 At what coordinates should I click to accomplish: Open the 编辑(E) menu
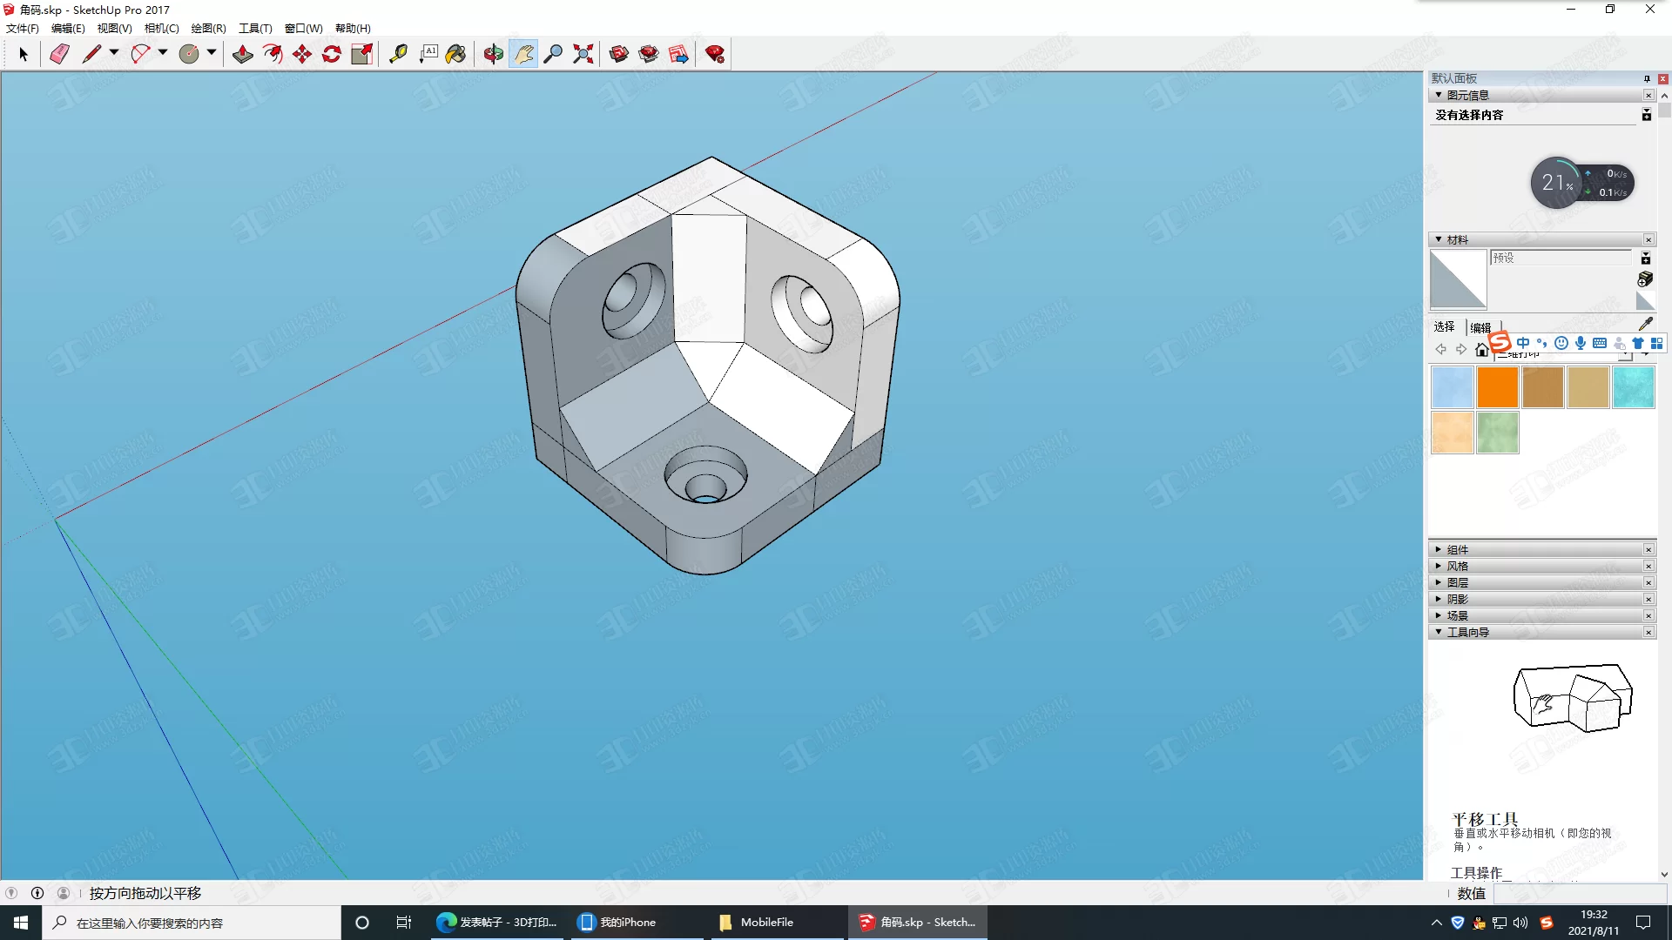point(68,29)
